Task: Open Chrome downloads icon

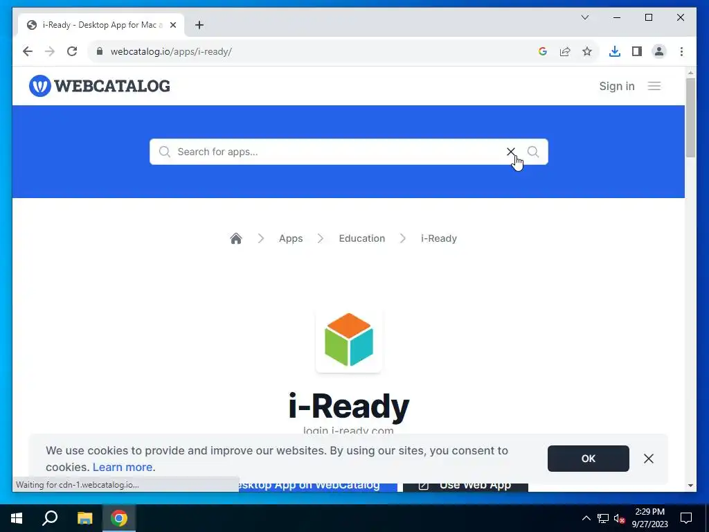Action: coord(615,51)
